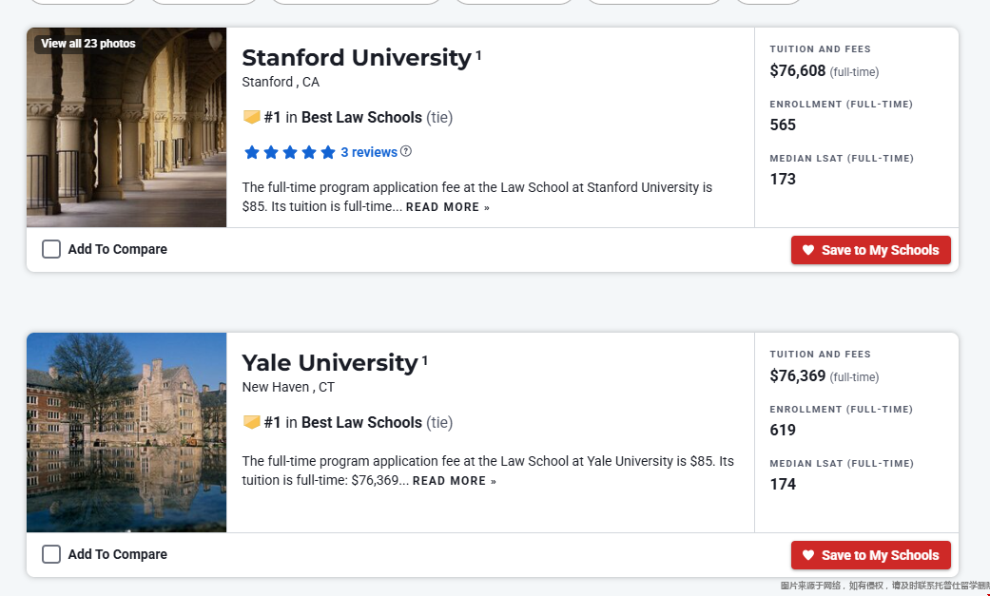Check Add To Compare for Stanford University
The width and height of the screenshot is (990, 596).
click(51, 249)
